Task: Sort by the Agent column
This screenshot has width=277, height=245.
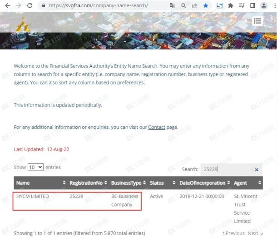Action: click(247, 183)
